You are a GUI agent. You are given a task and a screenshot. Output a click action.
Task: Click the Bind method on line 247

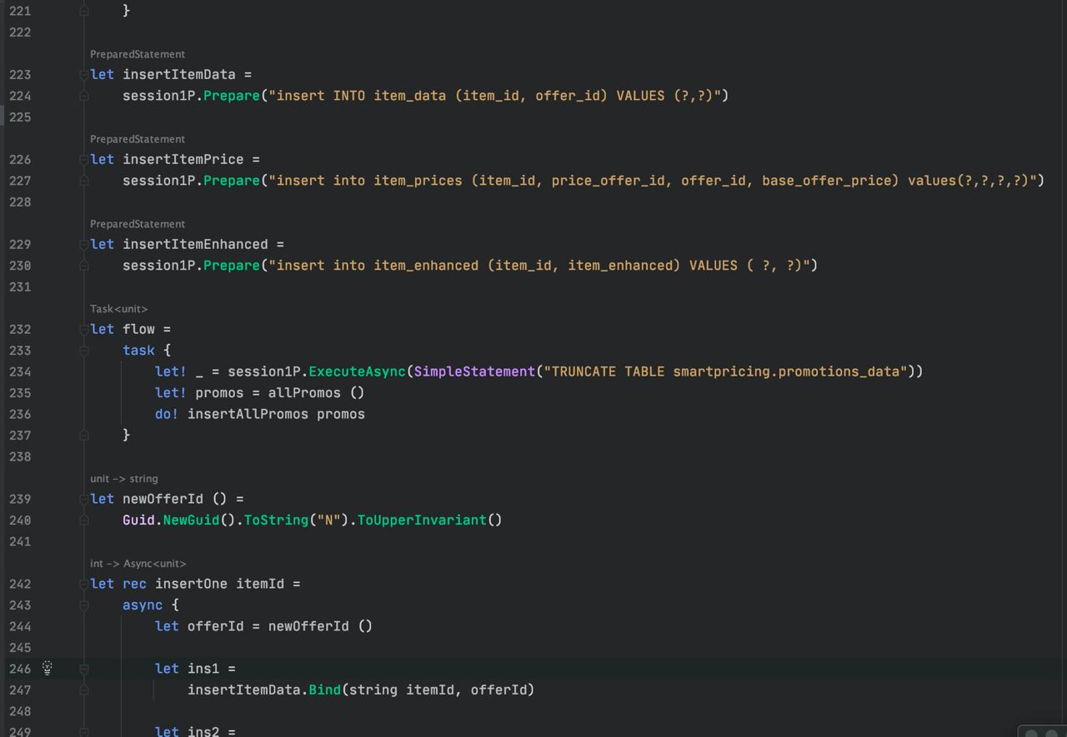[325, 690]
